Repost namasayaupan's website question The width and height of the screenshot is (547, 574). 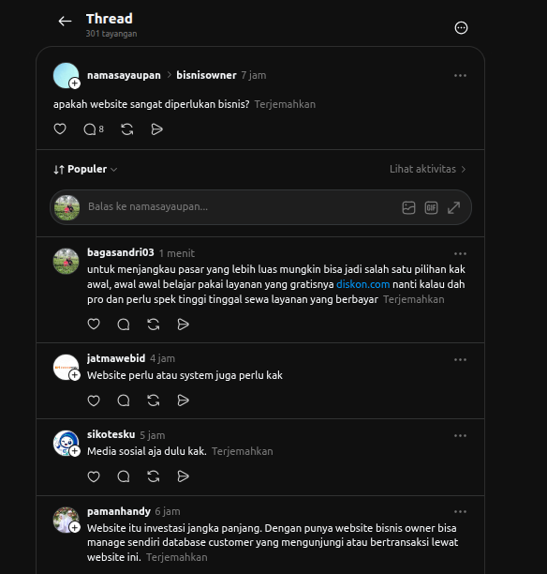tap(126, 129)
